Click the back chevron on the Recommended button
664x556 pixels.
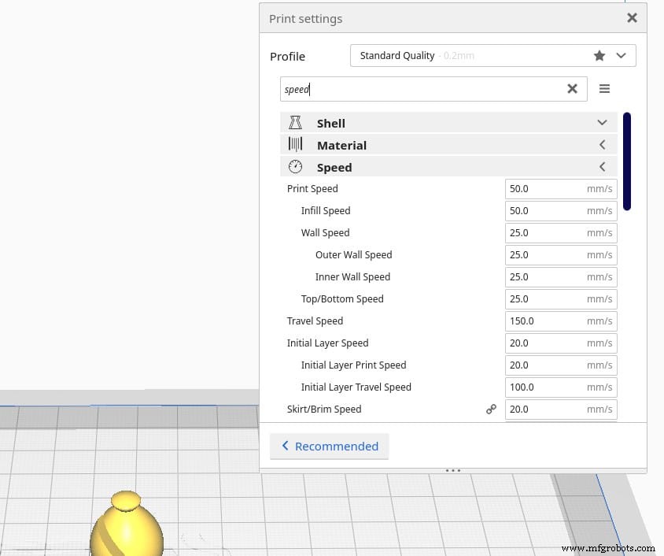click(x=286, y=446)
